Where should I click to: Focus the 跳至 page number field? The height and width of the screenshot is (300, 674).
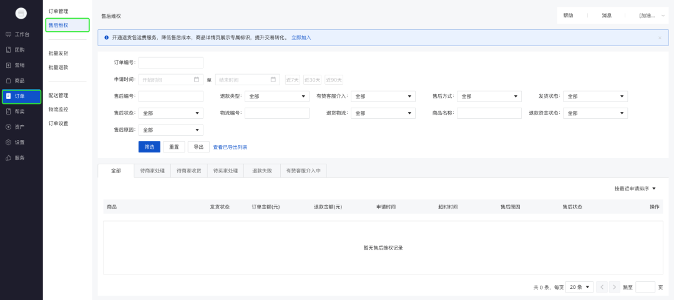(645, 287)
